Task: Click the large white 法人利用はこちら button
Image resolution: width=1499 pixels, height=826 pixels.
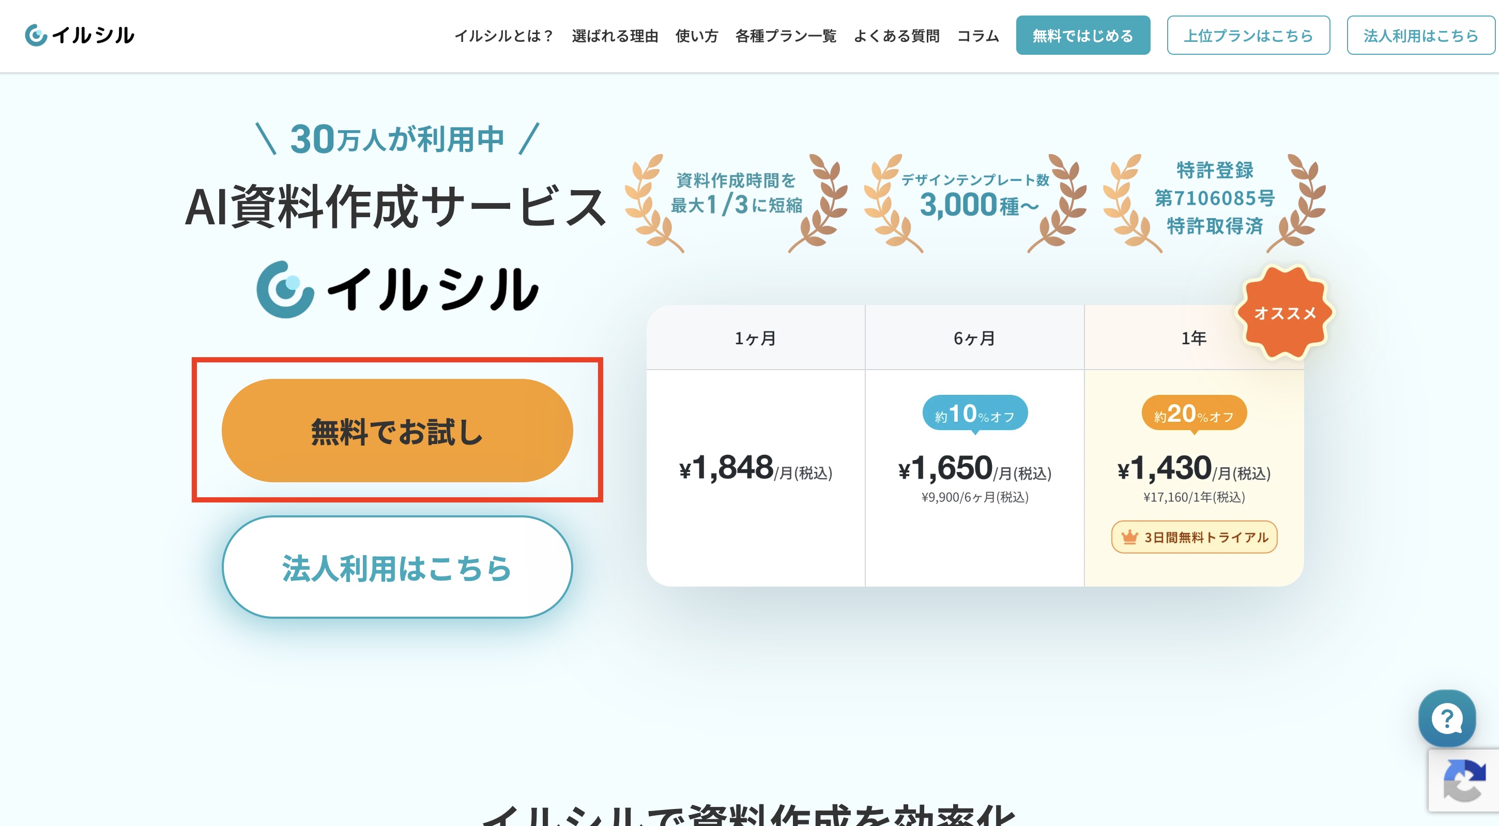Action: (x=397, y=567)
